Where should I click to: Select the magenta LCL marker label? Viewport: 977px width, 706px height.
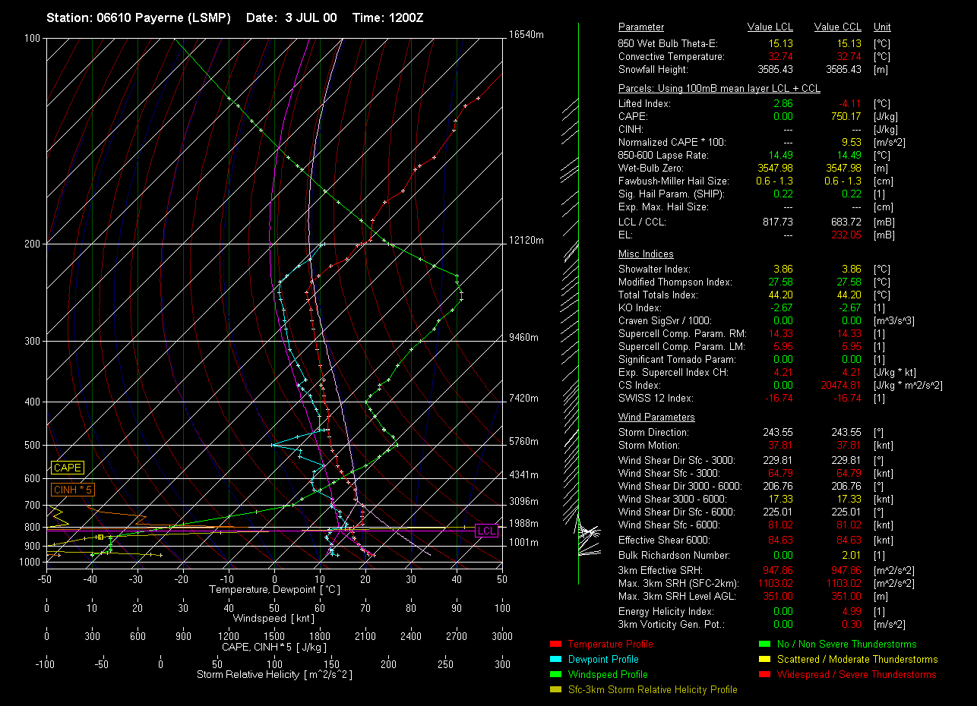pyautogui.click(x=485, y=531)
